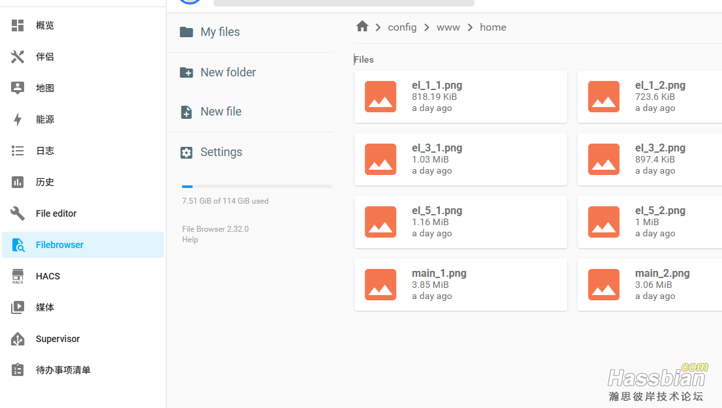Open File editor sidebar entry
This screenshot has width=722, height=408.
pos(83,213)
